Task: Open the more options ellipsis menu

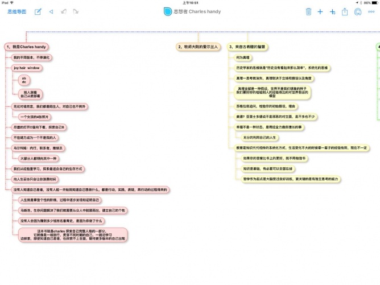Action: point(371,11)
